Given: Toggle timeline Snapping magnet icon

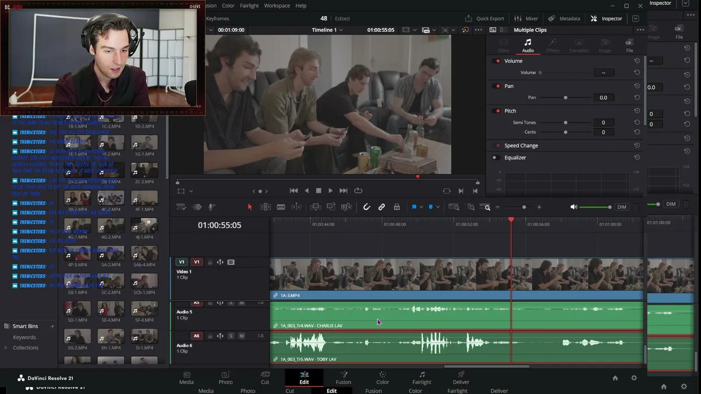Looking at the screenshot, I should click(367, 207).
